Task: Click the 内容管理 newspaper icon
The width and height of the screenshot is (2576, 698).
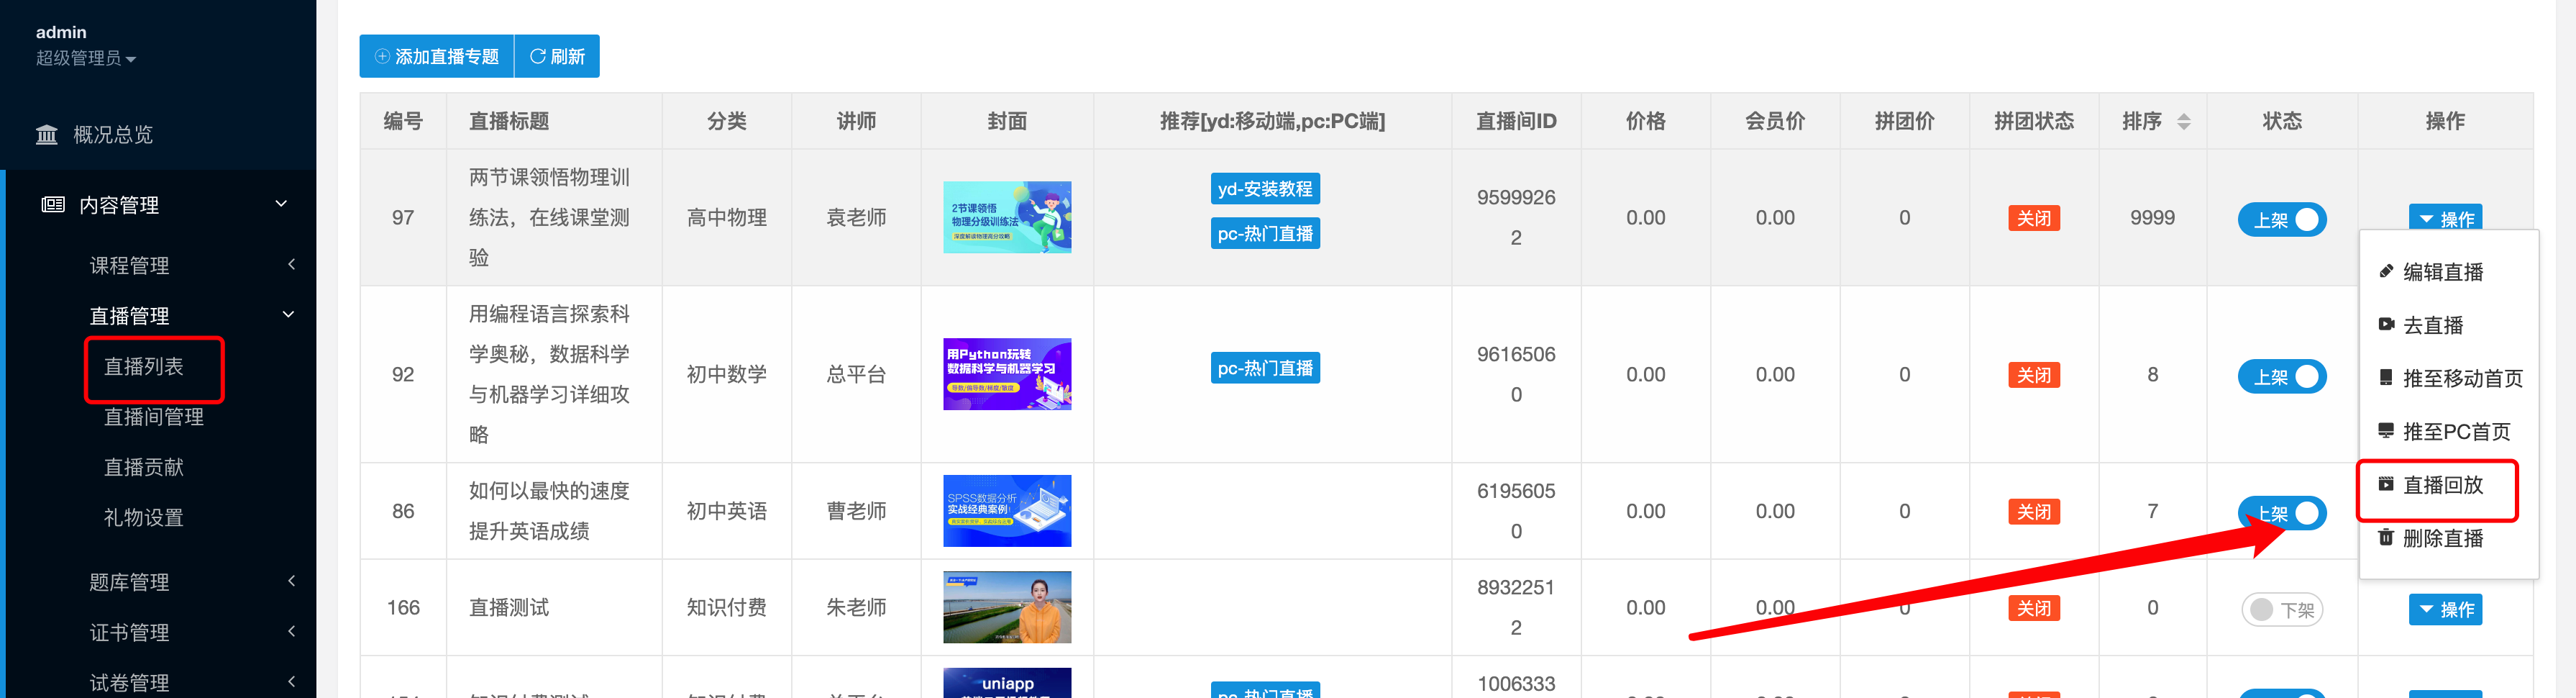Action: [x=53, y=205]
